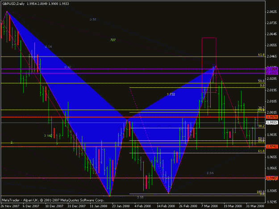Click the 14 Feb 2008 date label

166,206
